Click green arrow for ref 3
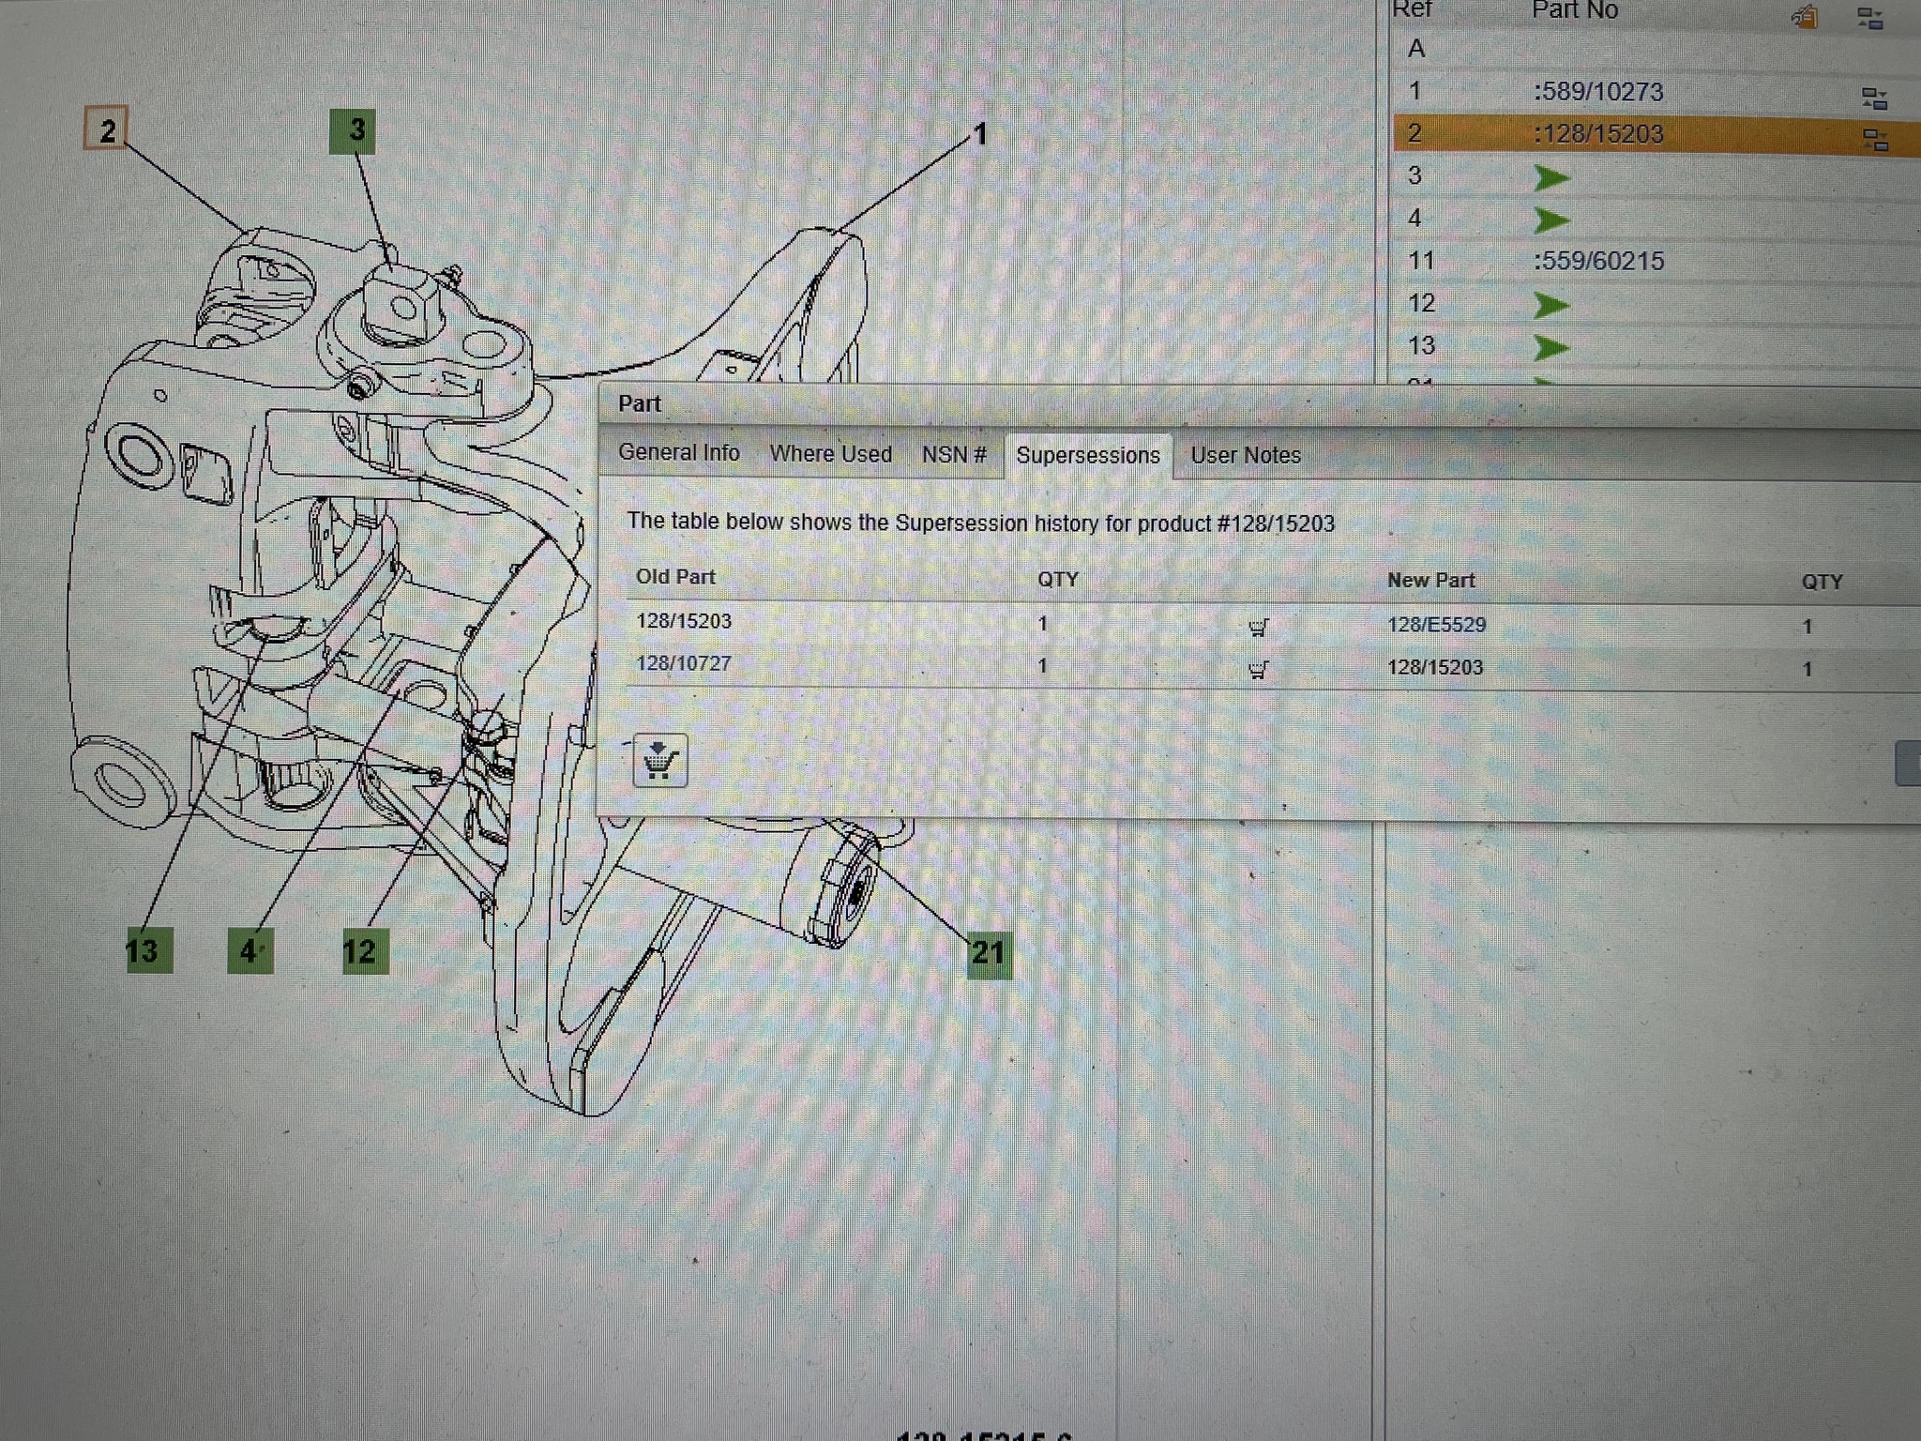This screenshot has width=1921, height=1441. (x=1552, y=177)
